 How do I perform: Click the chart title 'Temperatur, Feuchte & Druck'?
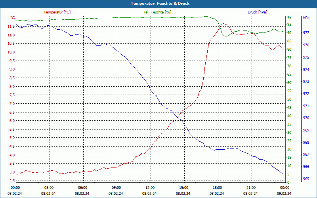[x=160, y=4]
